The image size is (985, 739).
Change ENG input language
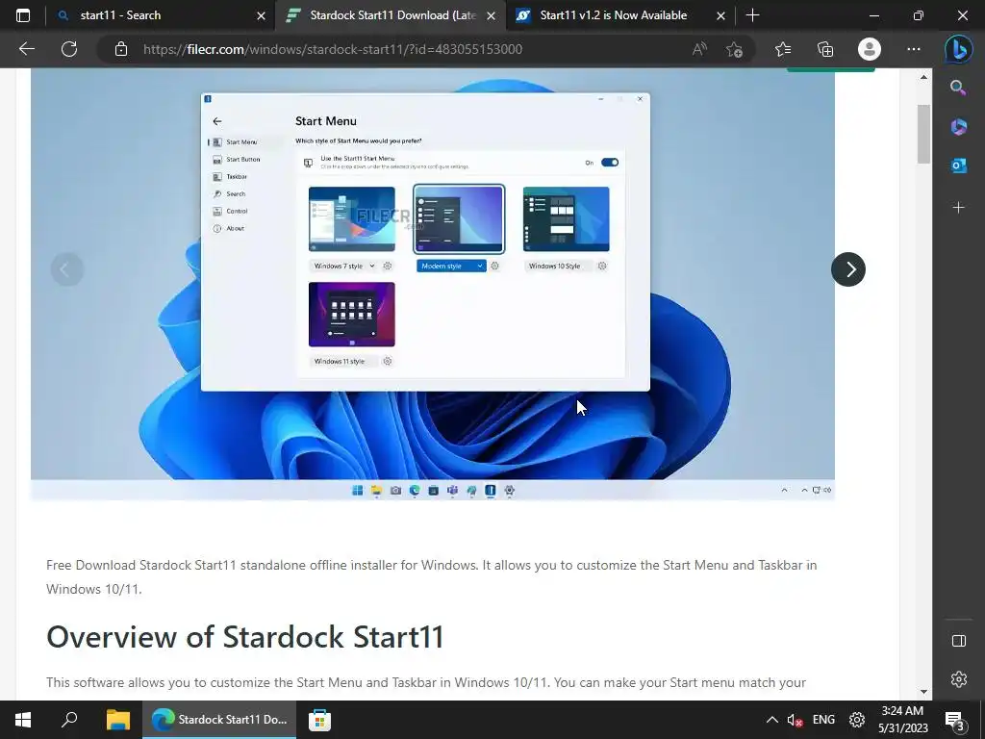coord(823,720)
